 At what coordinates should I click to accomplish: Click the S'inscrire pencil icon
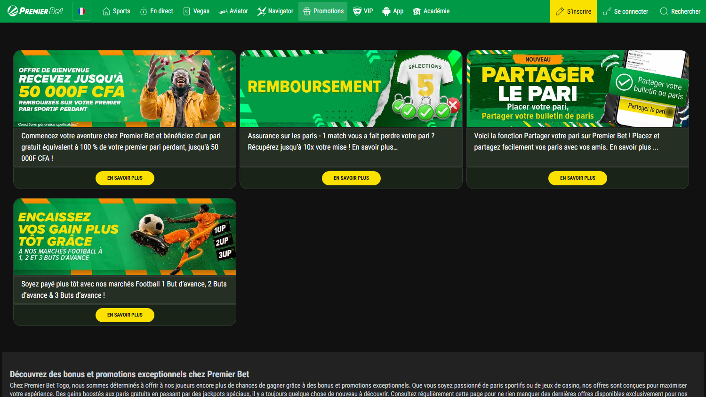(560, 11)
